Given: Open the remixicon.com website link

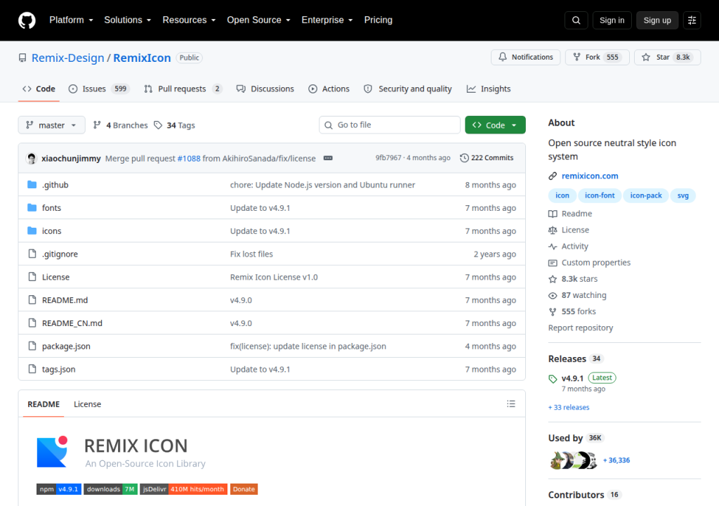Looking at the screenshot, I should point(590,176).
